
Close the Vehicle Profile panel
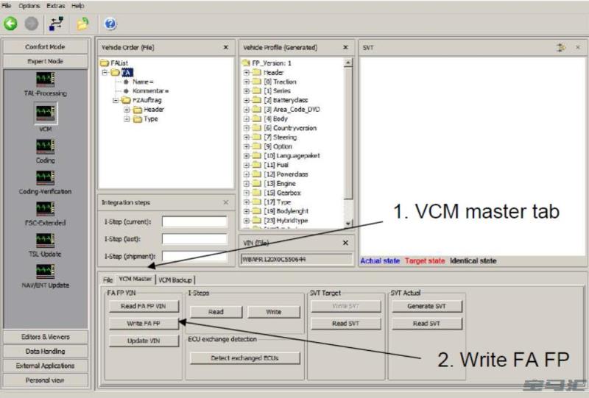(x=345, y=47)
